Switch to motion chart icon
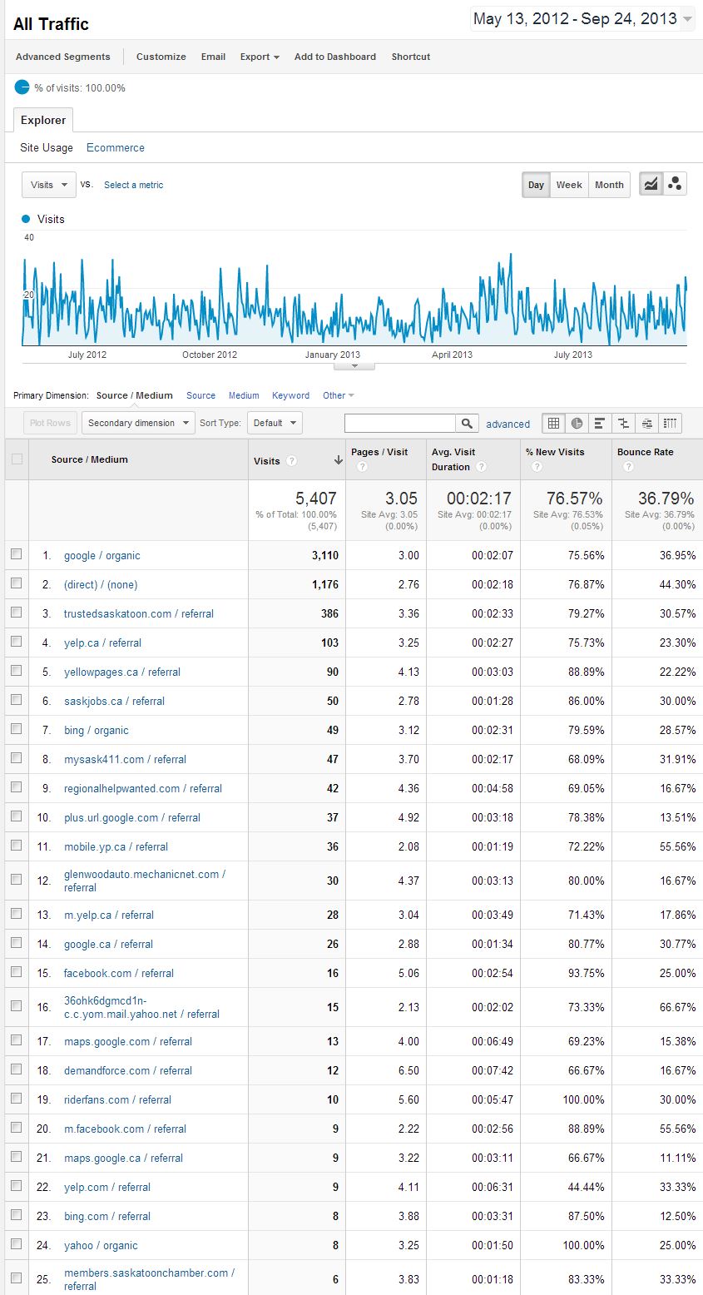The width and height of the screenshot is (703, 1295). pyautogui.click(x=675, y=185)
